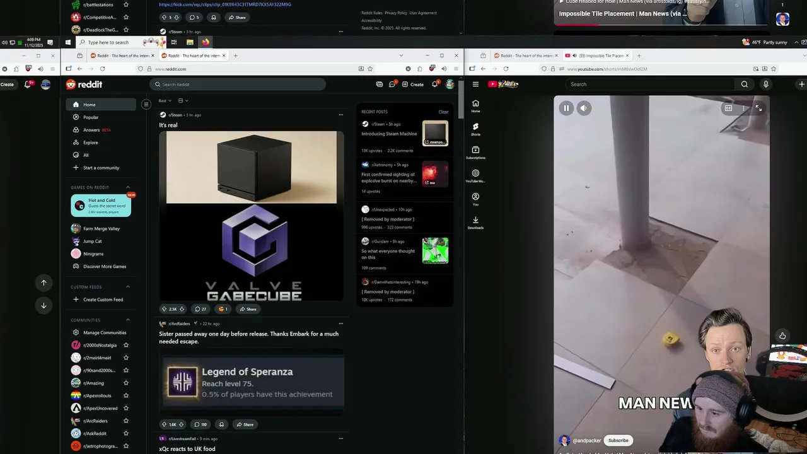Viewport: 807px width, 454px height.
Task: Open the Introducing Steam Machine thumbnail
Action: click(x=435, y=133)
